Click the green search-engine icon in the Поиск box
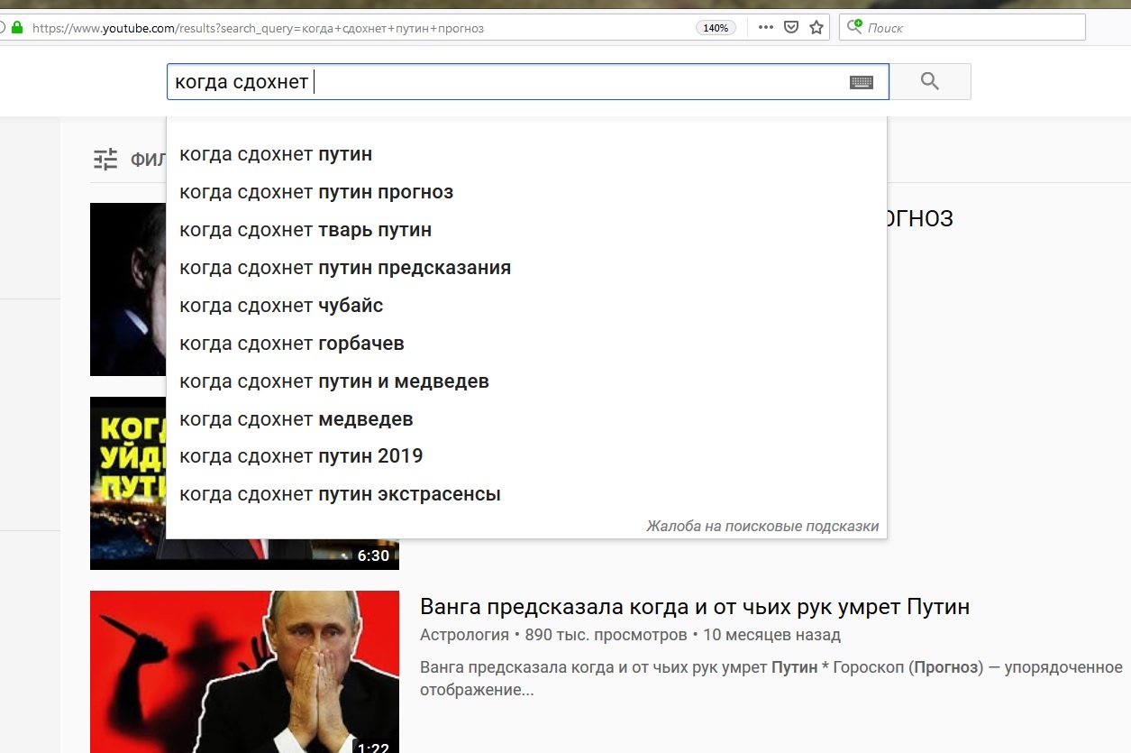This screenshot has height=753, width=1131. pos(854,27)
